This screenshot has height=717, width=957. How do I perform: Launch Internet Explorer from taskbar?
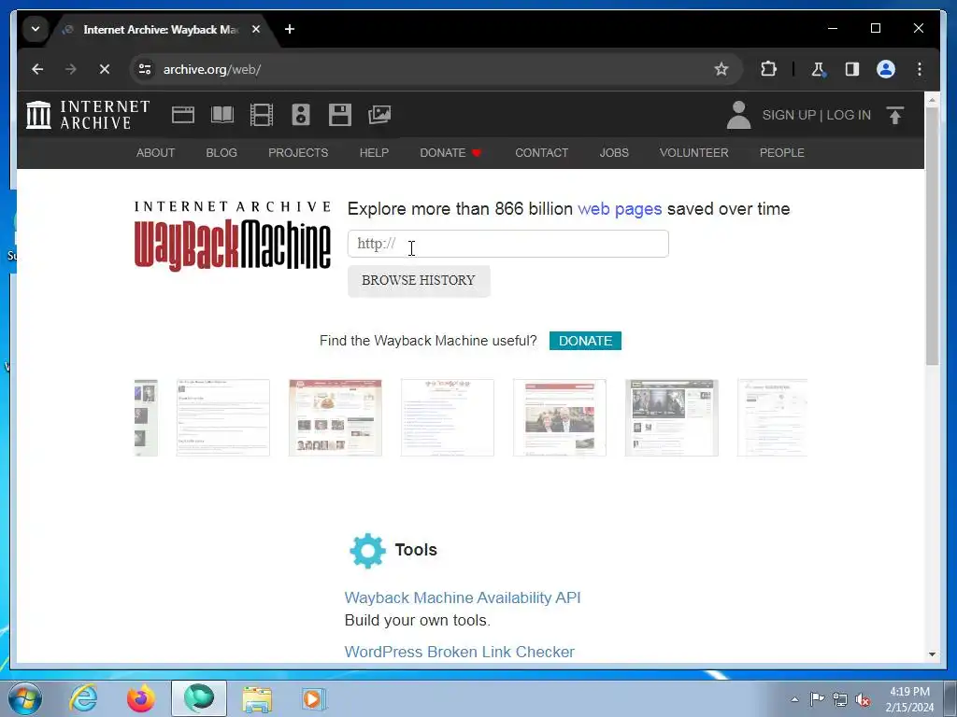pos(83,698)
